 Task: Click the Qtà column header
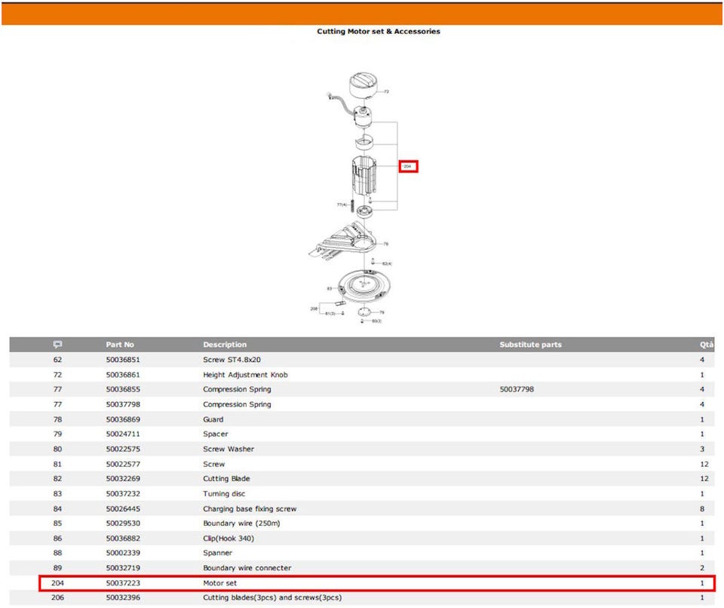coord(707,345)
